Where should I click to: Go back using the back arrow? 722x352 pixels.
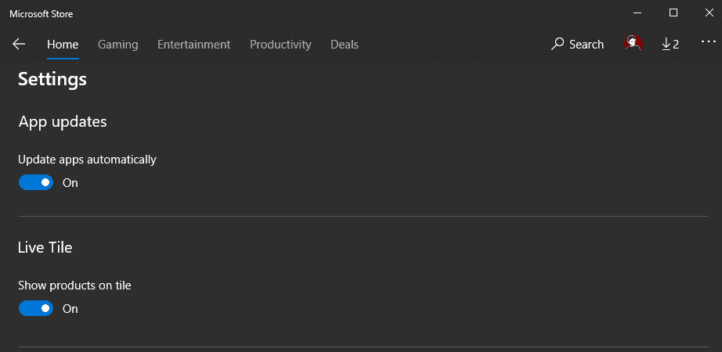coord(19,44)
